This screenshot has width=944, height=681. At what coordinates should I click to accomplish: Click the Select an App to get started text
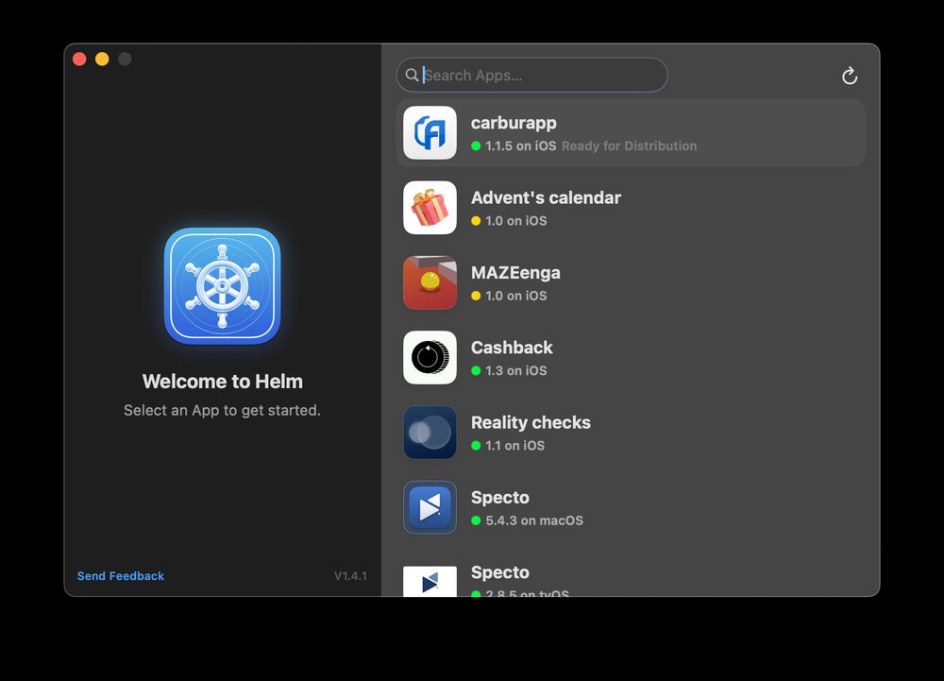[x=222, y=410]
